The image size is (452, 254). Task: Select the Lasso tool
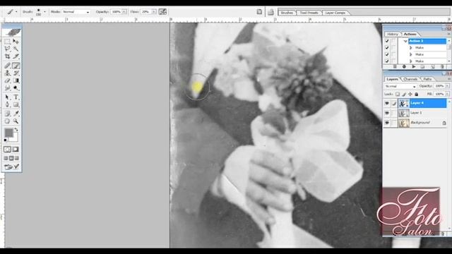pyautogui.click(x=8, y=49)
